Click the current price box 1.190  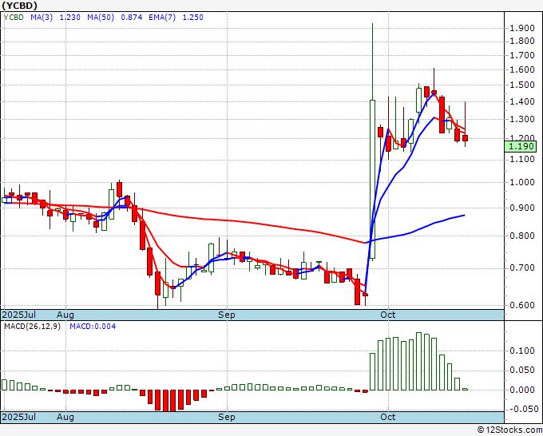(x=521, y=146)
